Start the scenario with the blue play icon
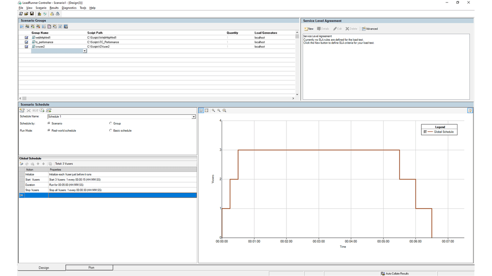 coord(22,26)
